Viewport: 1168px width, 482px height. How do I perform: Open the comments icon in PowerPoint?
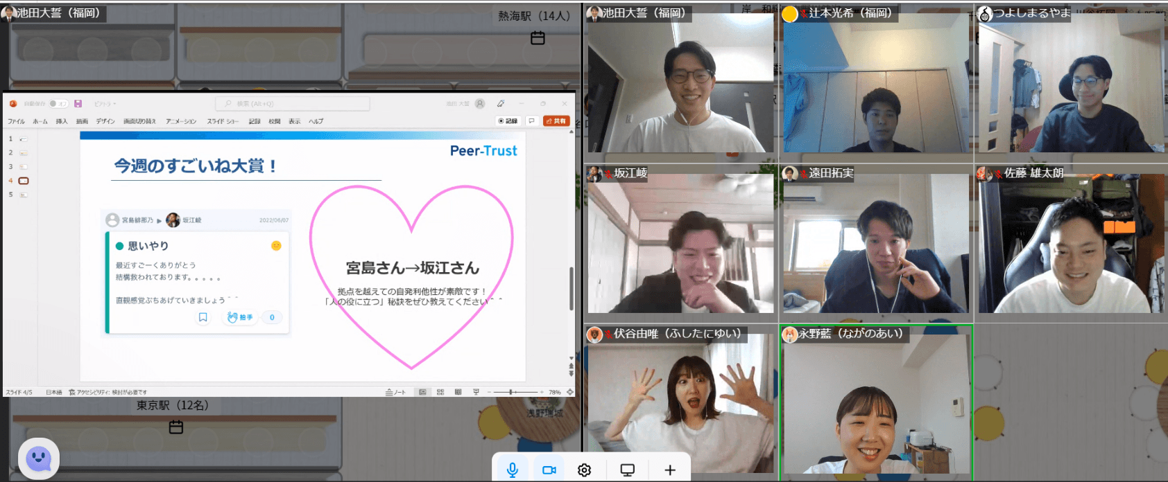pyautogui.click(x=532, y=120)
